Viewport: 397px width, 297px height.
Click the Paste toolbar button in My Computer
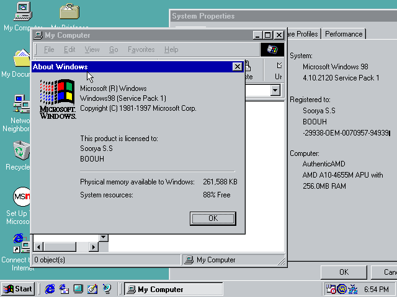click(x=249, y=71)
